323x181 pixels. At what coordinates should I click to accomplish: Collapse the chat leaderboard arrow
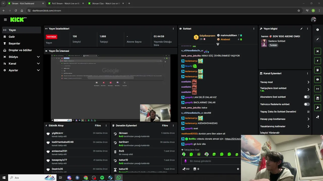(x=218, y=44)
